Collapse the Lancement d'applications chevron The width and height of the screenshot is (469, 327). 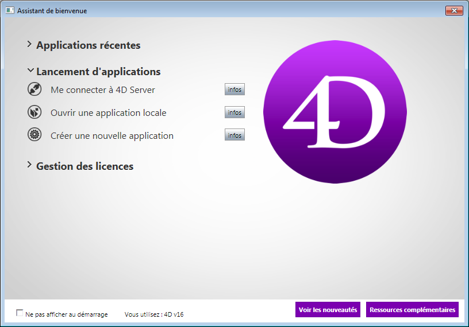point(30,71)
